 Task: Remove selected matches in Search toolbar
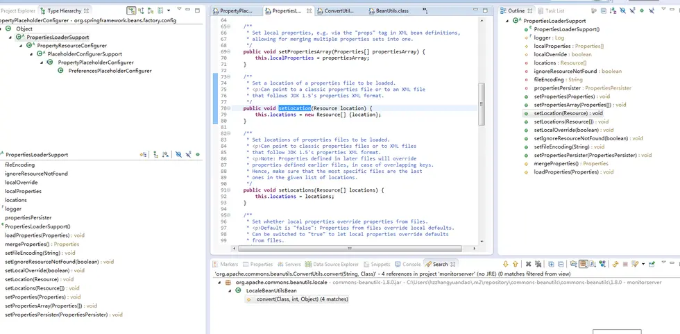pos(528,265)
